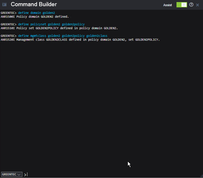Click the terminal icon beside Command Builder

(x=4, y=4)
